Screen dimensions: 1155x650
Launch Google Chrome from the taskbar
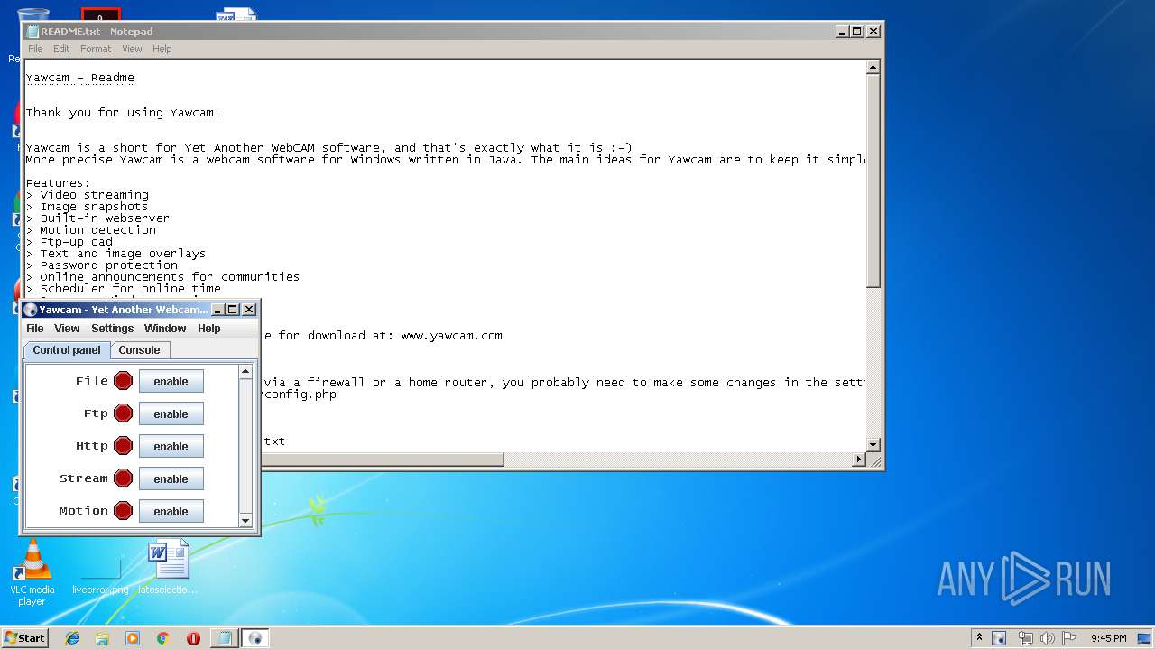tap(162, 638)
